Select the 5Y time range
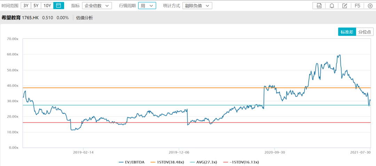 click(x=36, y=6)
